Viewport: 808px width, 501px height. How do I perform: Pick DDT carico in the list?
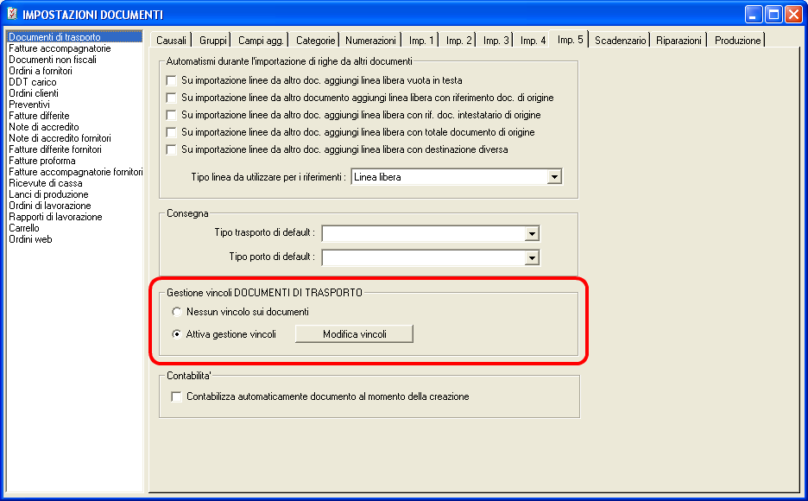coord(75,82)
